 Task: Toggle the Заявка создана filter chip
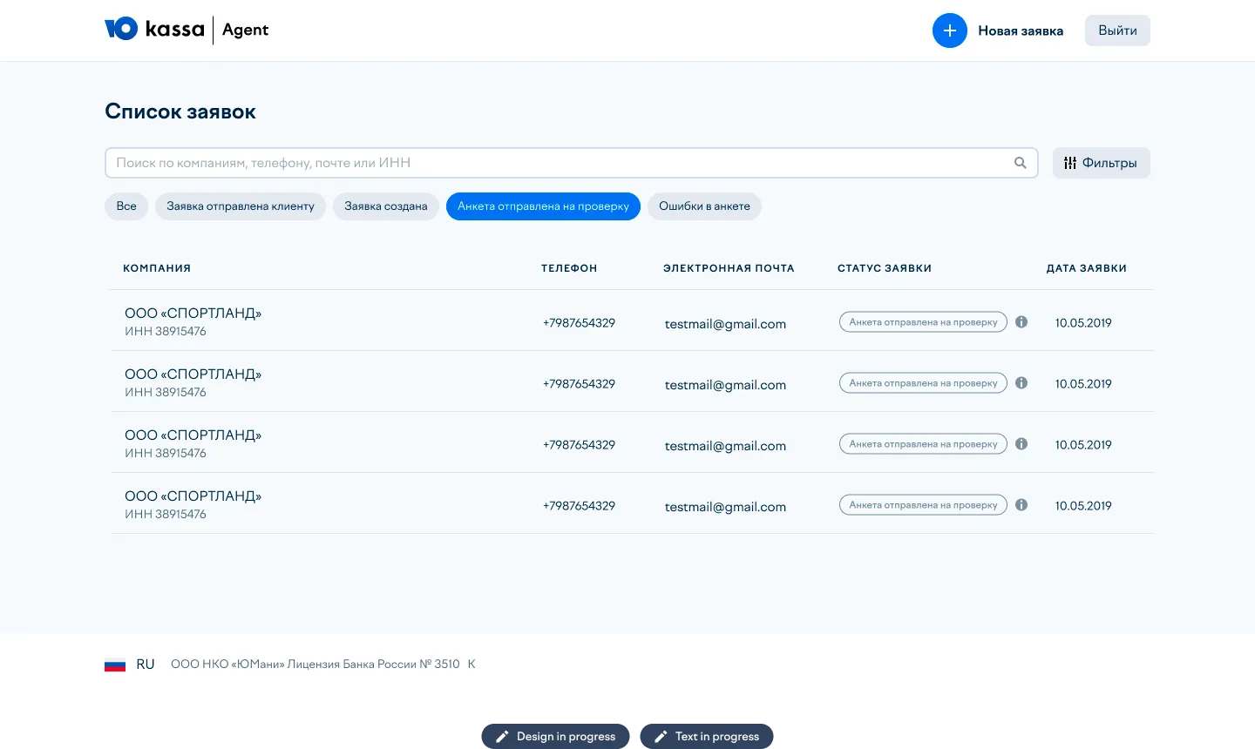pos(385,206)
